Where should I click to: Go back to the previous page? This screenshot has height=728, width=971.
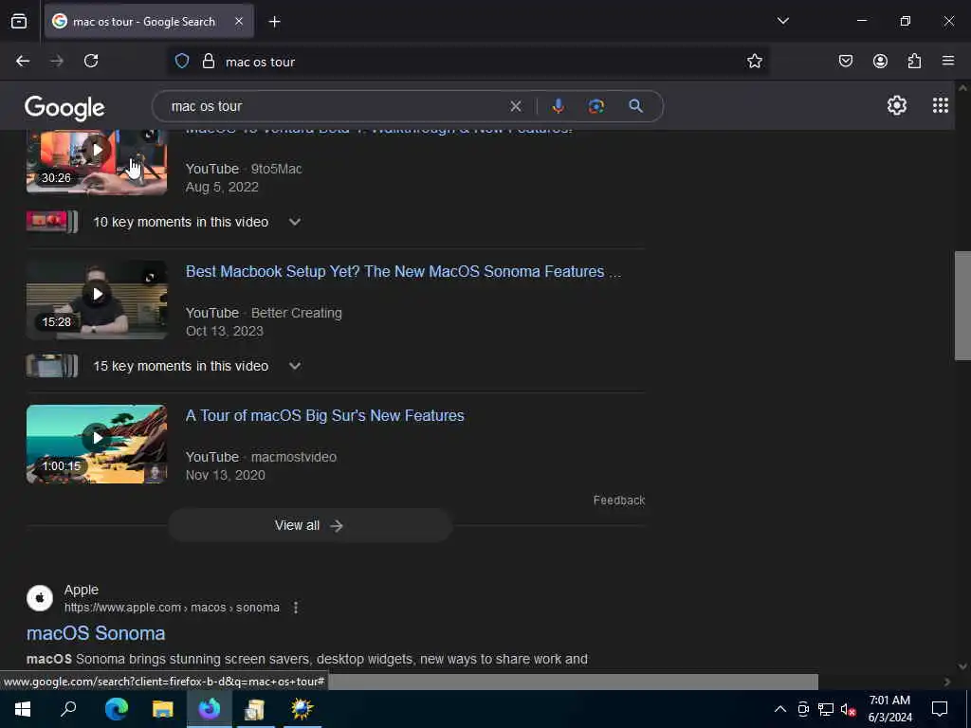[x=23, y=61]
